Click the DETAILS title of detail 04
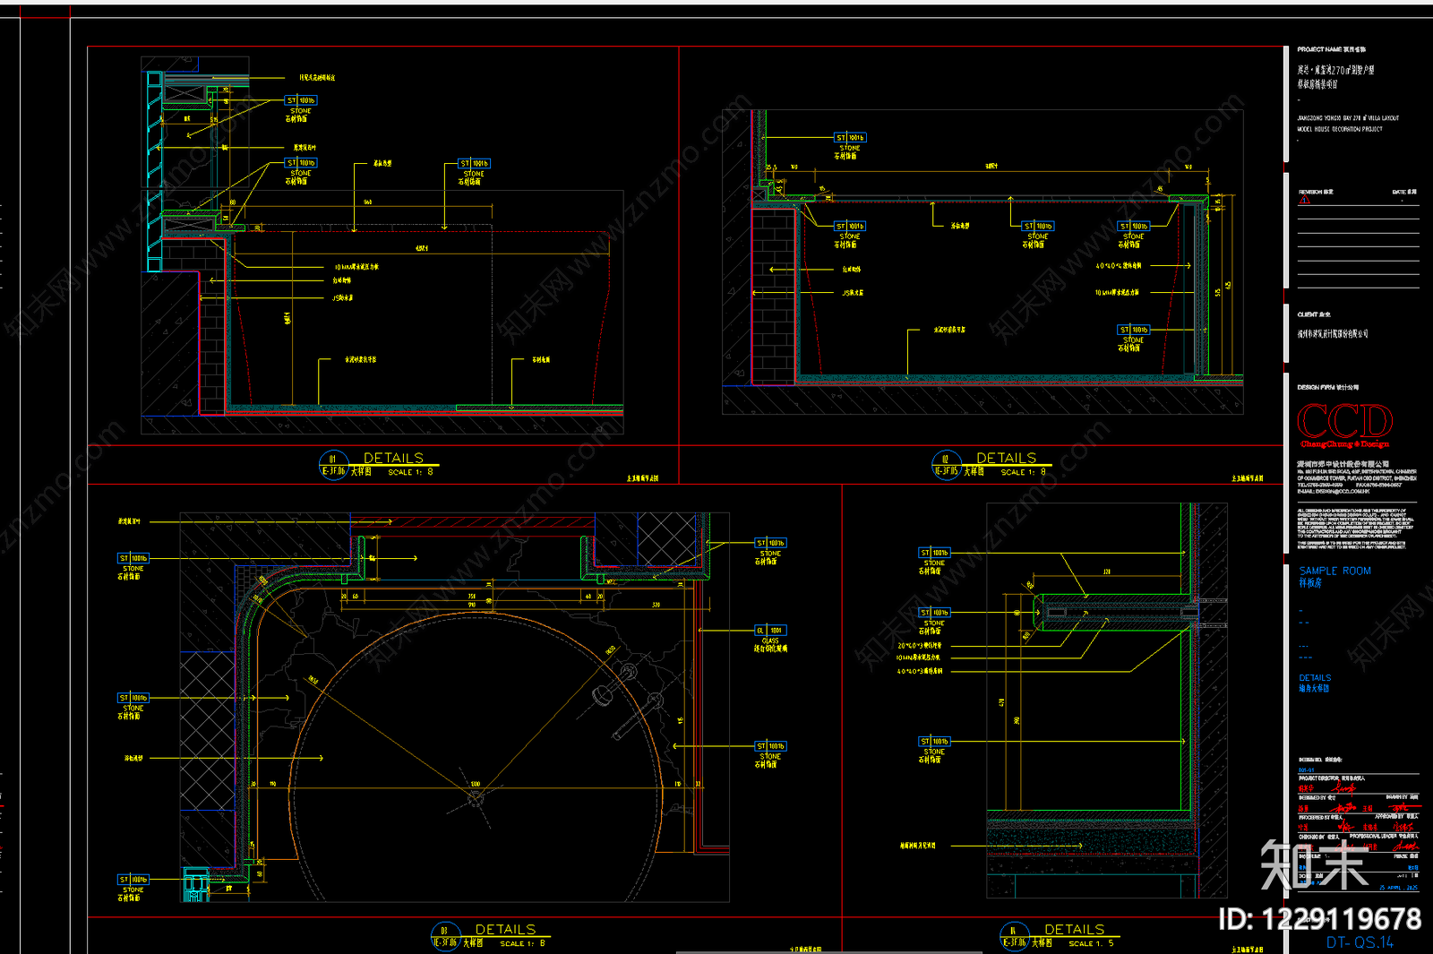The image size is (1433, 954). point(1074,930)
